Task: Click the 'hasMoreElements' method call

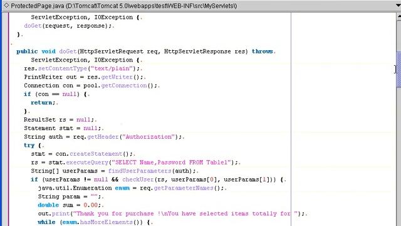Action: point(106,222)
